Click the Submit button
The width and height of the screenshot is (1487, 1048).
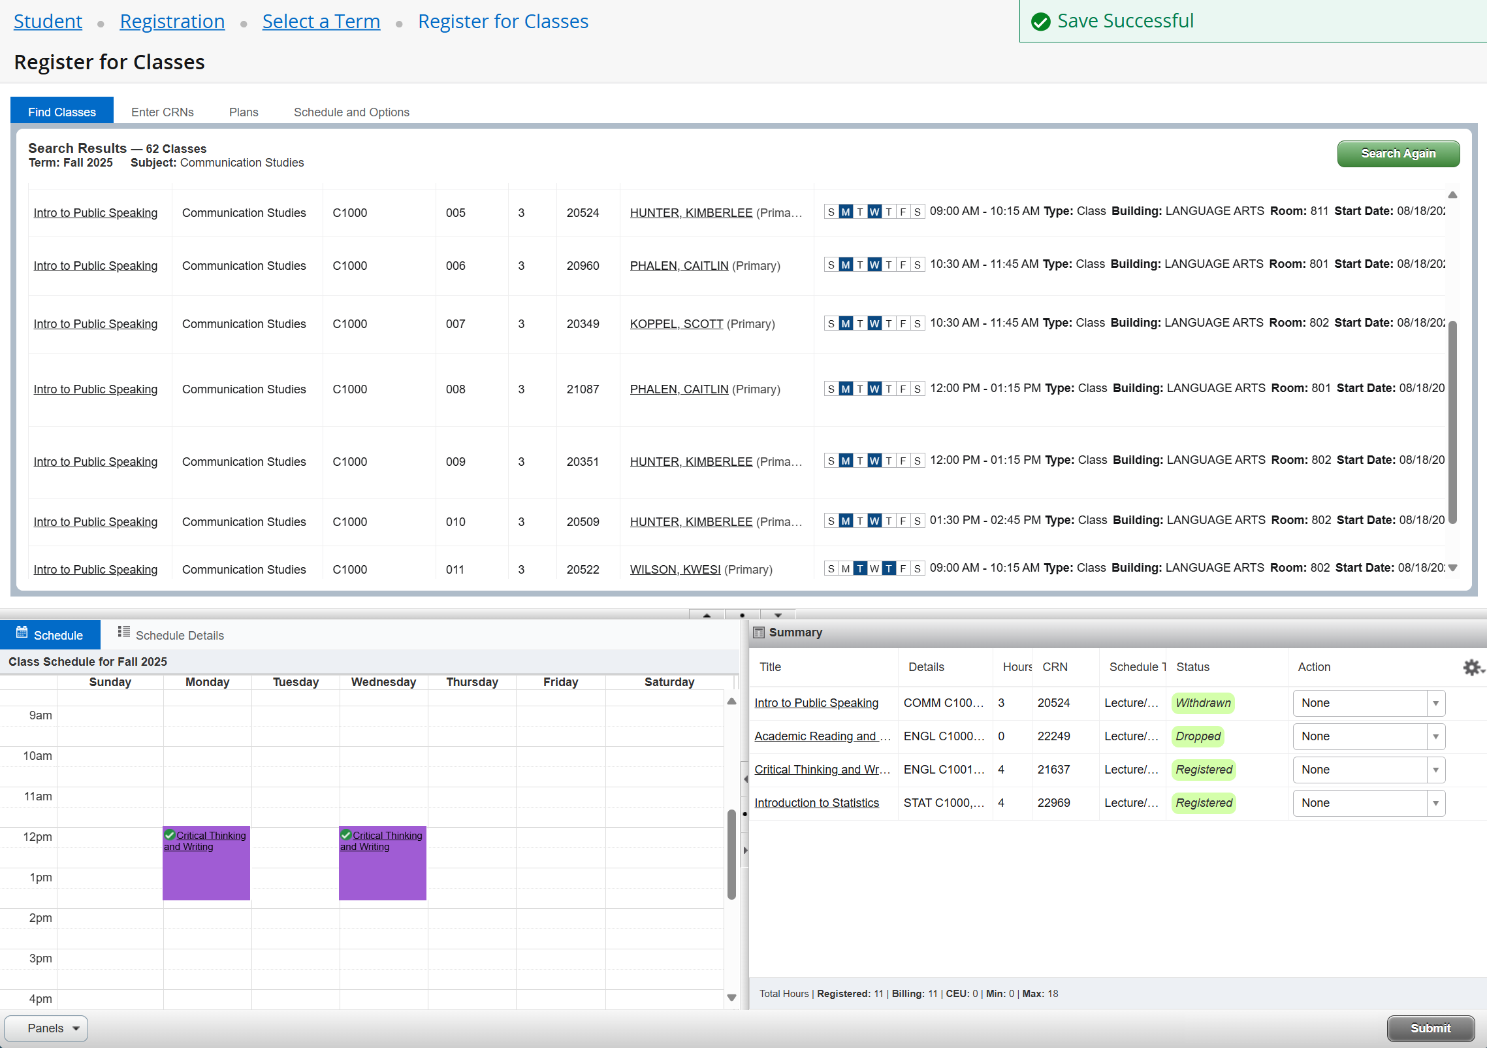point(1430,1028)
